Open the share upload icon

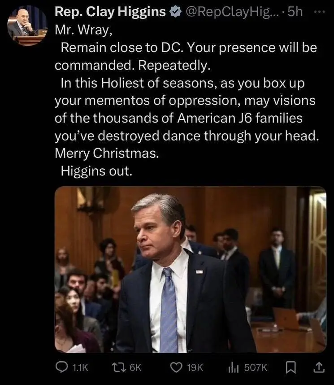pos(319,367)
